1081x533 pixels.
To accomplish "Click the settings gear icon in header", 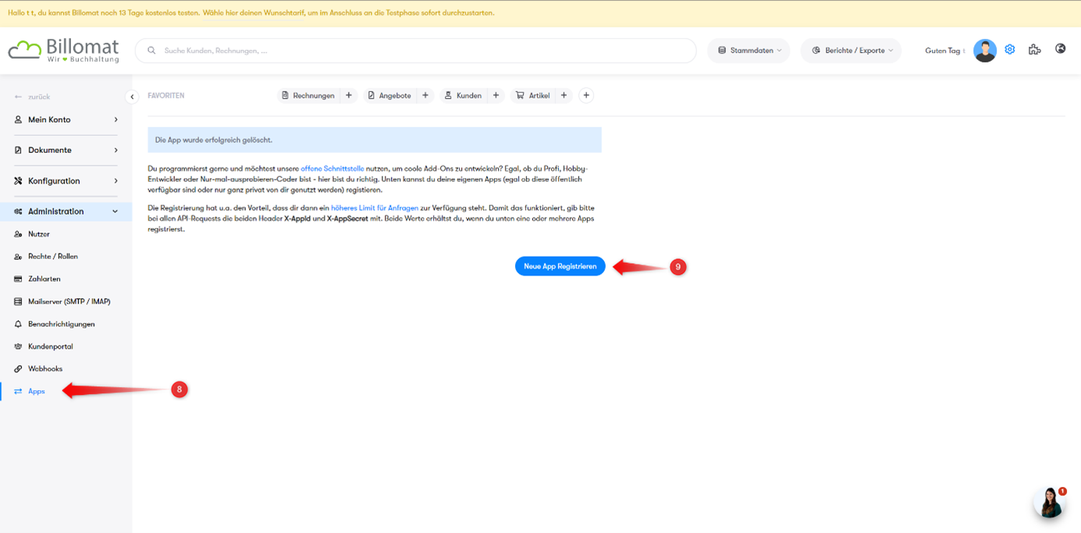I will tap(1009, 49).
